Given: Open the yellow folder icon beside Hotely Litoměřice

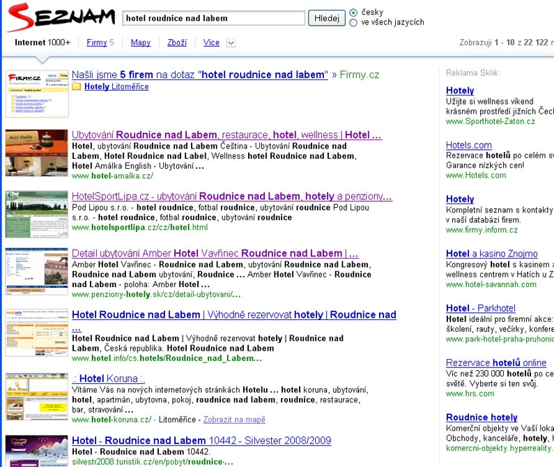Looking at the screenshot, I should [x=77, y=86].
